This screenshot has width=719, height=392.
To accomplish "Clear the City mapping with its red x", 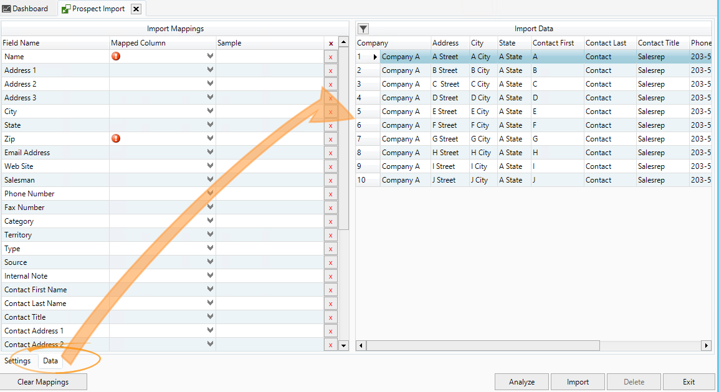I will tap(330, 112).
